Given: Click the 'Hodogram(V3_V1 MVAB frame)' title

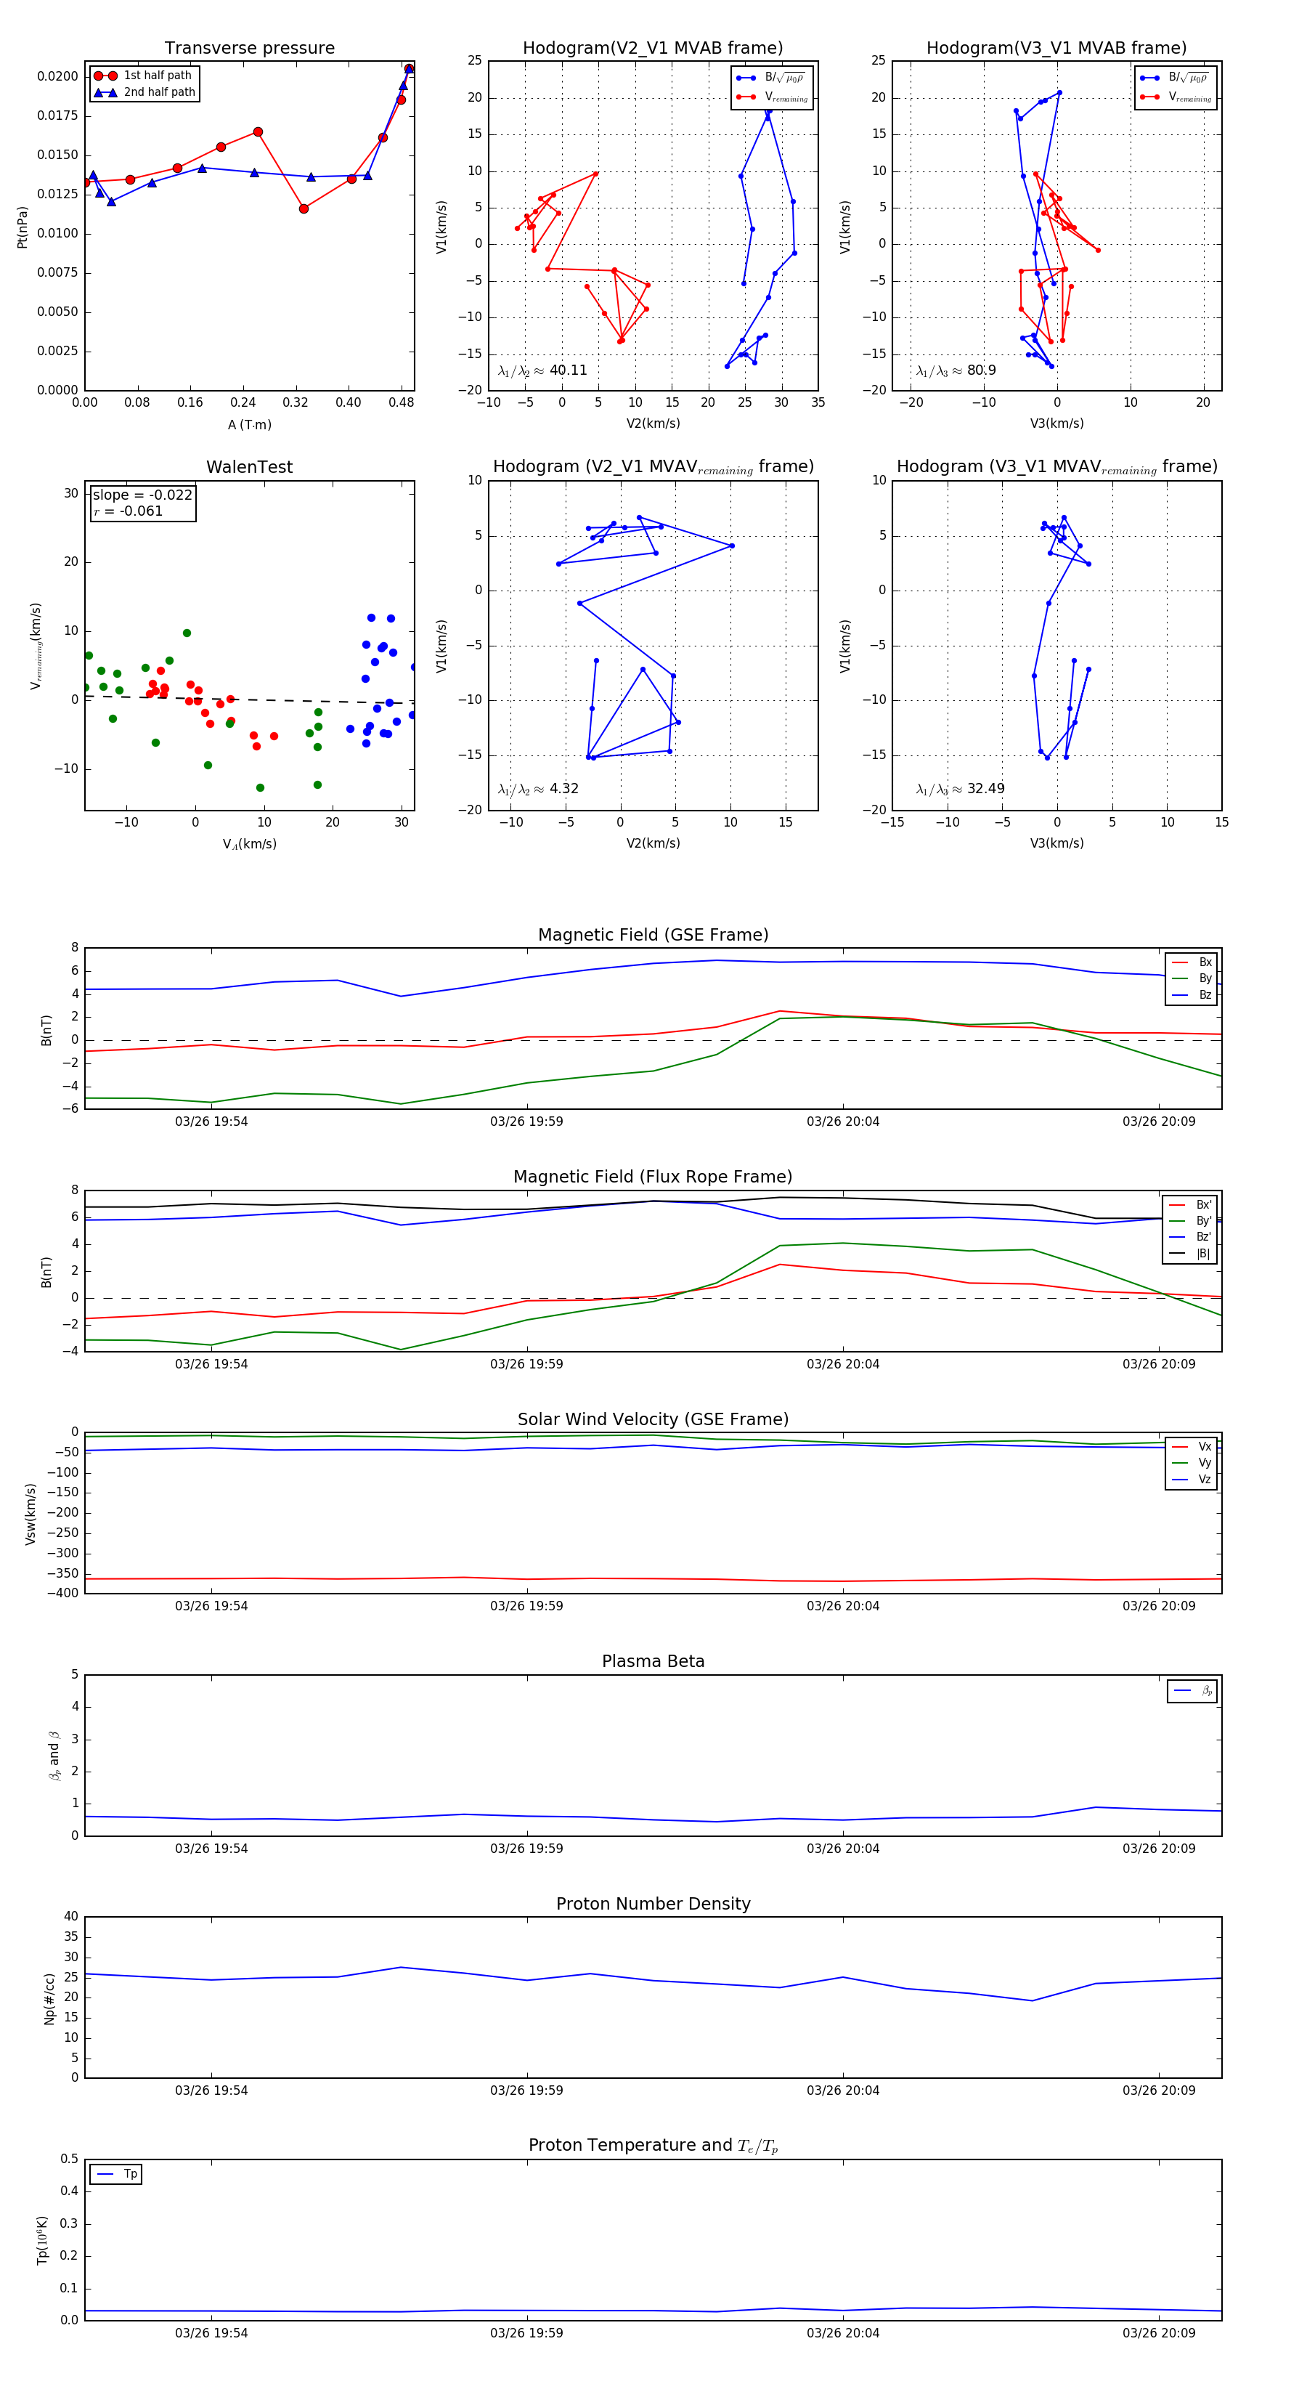Looking at the screenshot, I should click(1056, 49).
